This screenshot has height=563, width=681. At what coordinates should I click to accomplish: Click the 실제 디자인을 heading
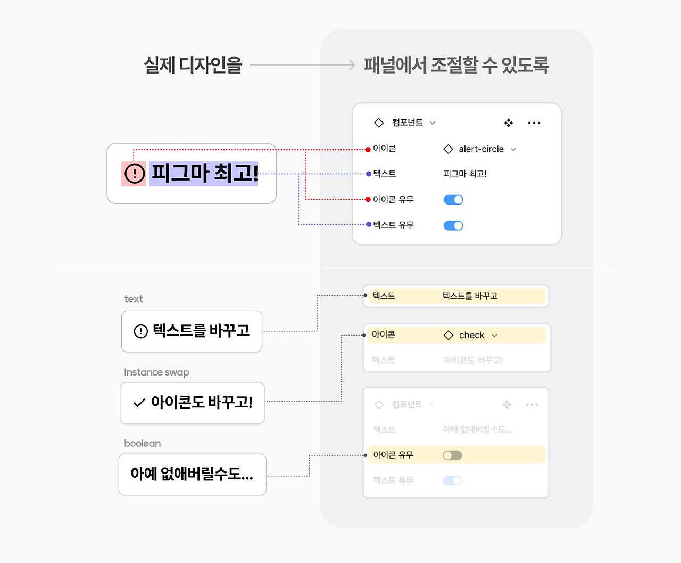[193, 65]
